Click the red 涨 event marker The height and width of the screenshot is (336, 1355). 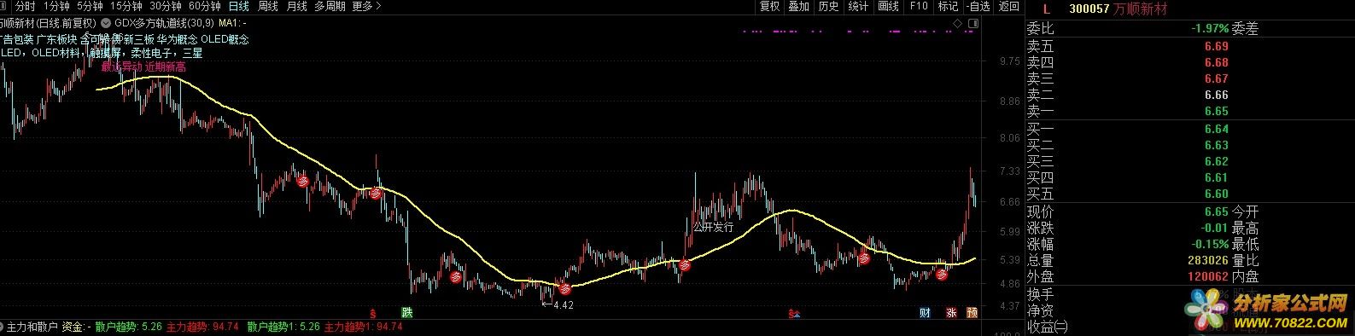[x=951, y=313]
